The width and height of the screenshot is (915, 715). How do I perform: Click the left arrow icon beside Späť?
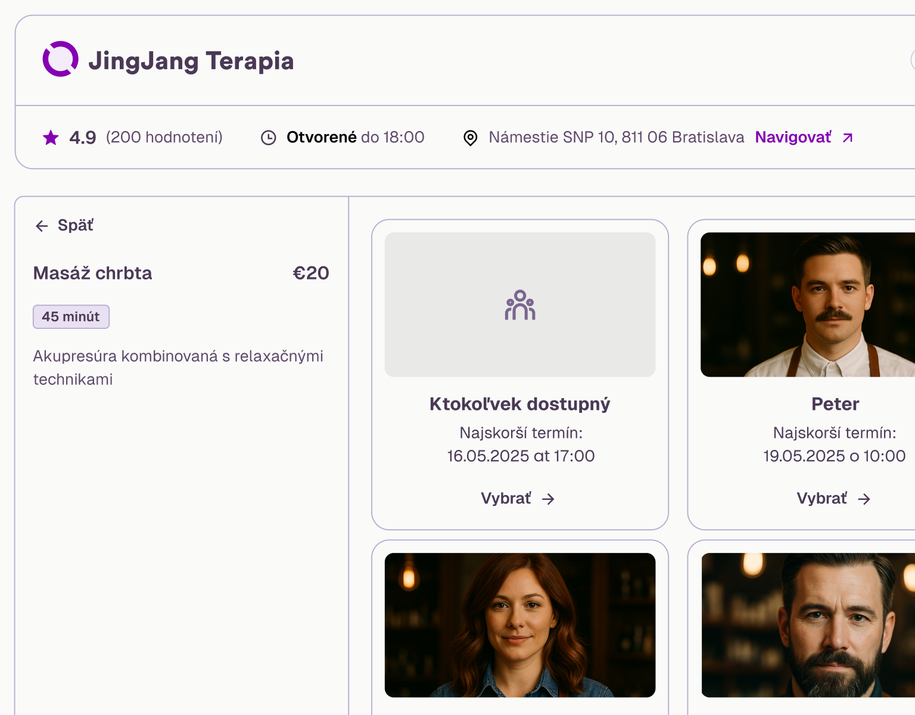click(x=42, y=226)
